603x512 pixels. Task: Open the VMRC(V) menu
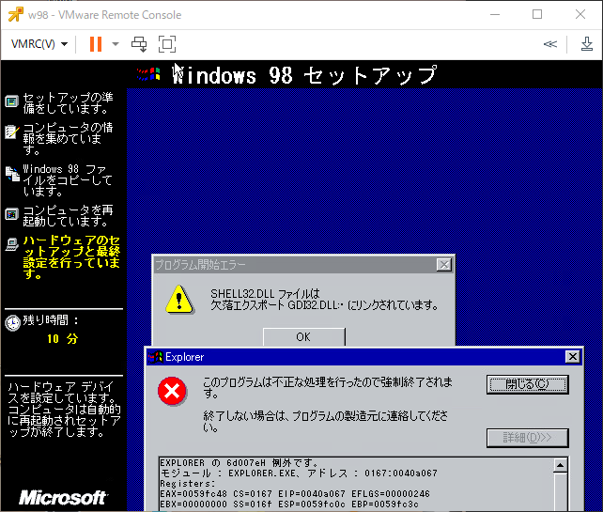39,44
